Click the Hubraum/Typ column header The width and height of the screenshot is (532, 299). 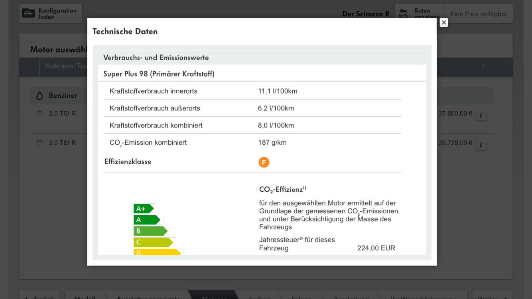point(66,66)
